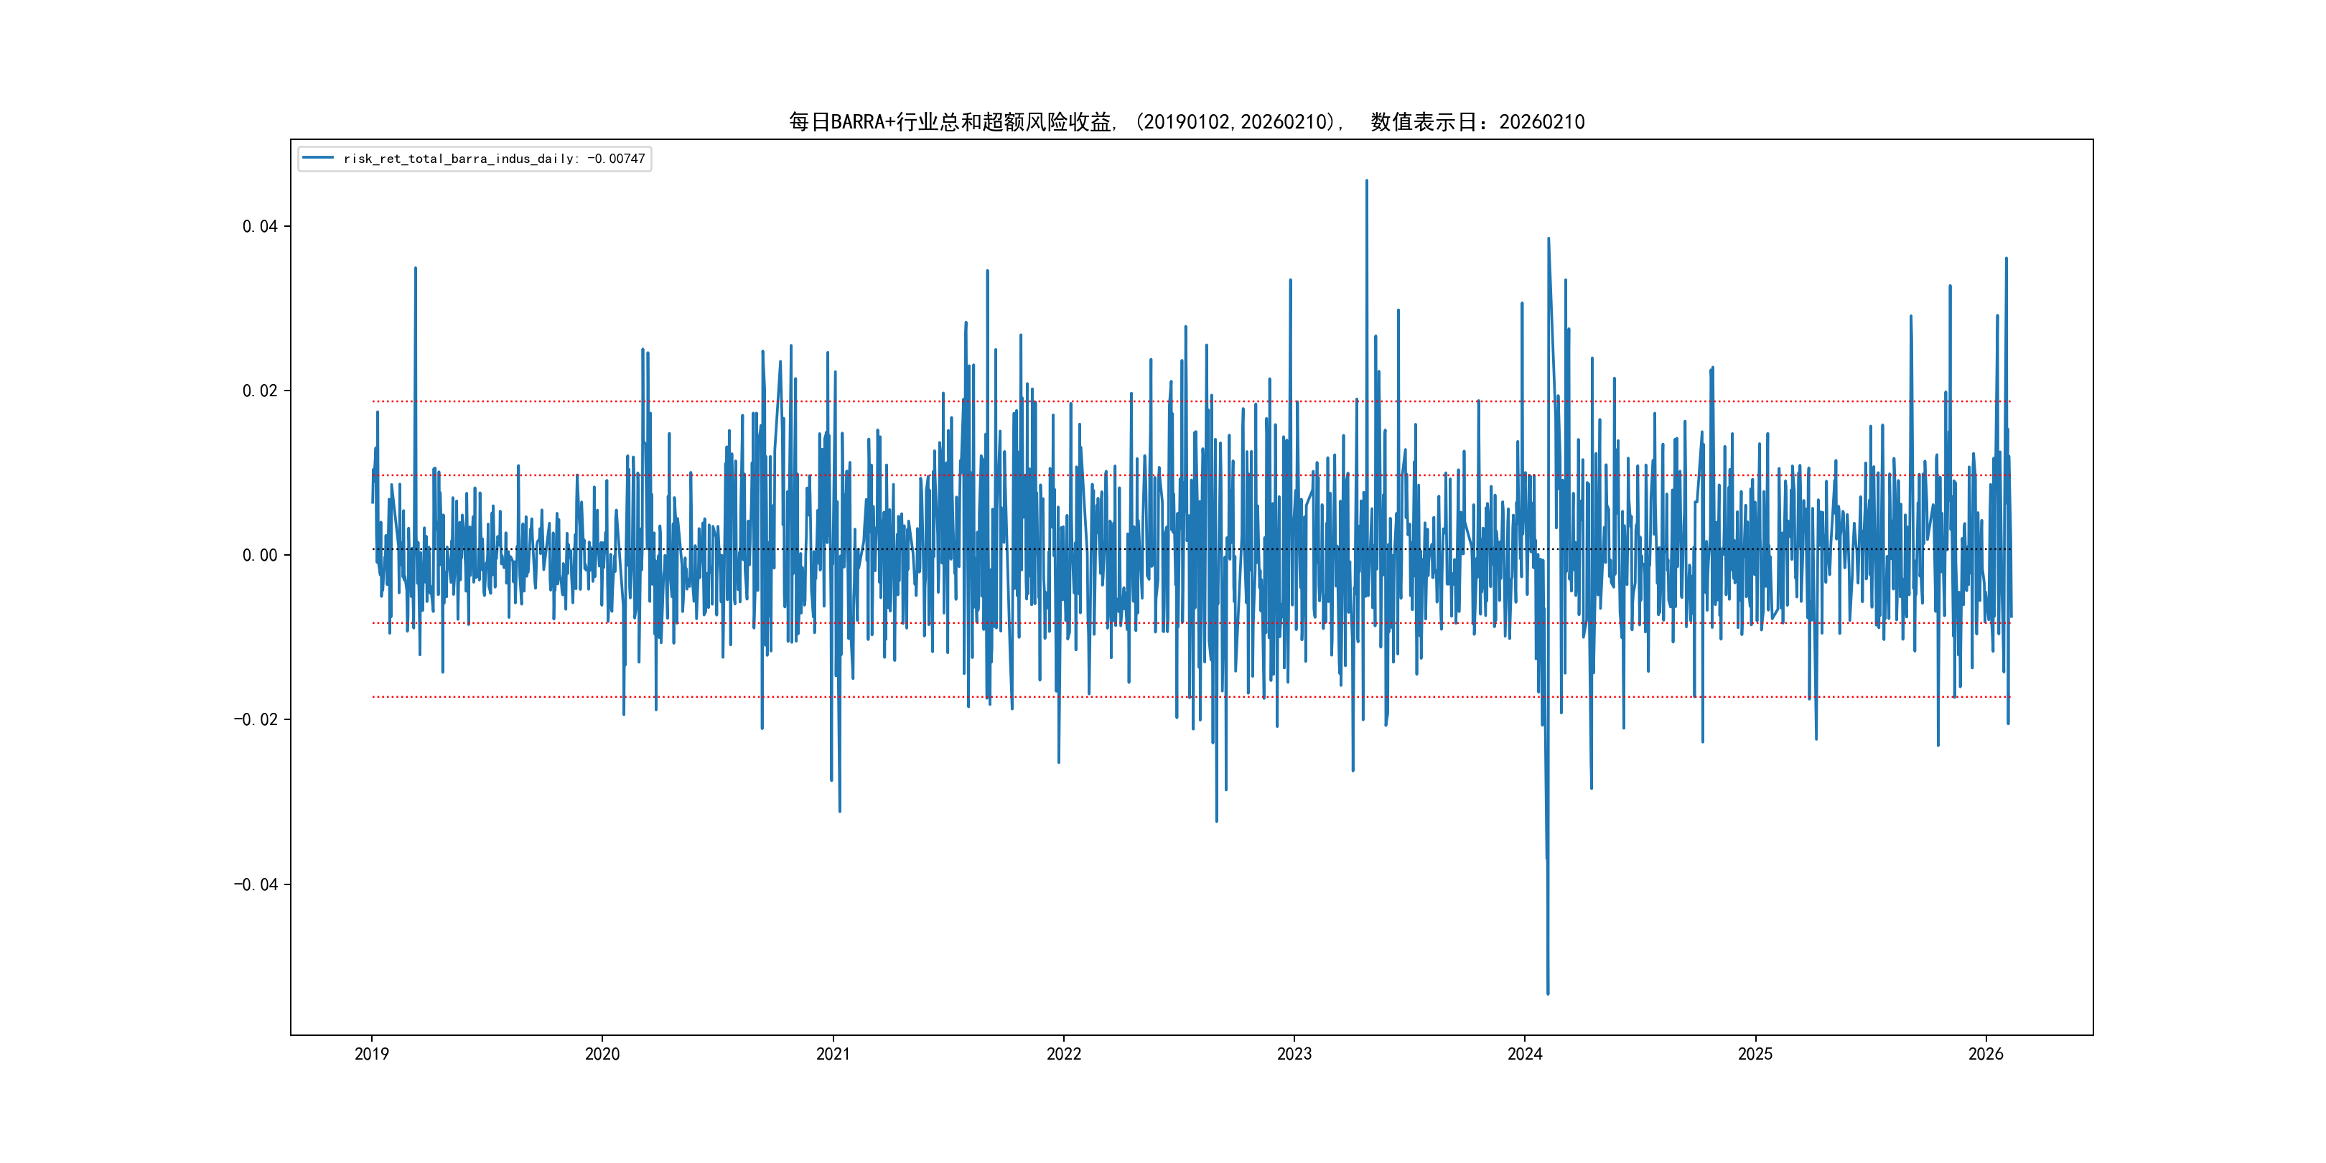Click the -0.04 y-axis tick label

(256, 884)
